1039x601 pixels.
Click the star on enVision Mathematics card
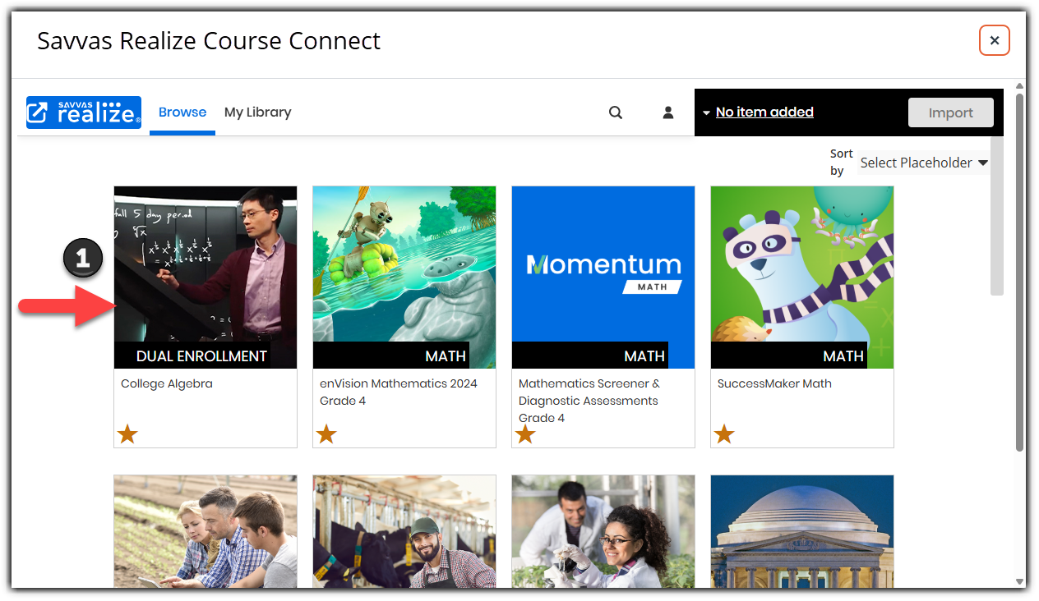[326, 434]
